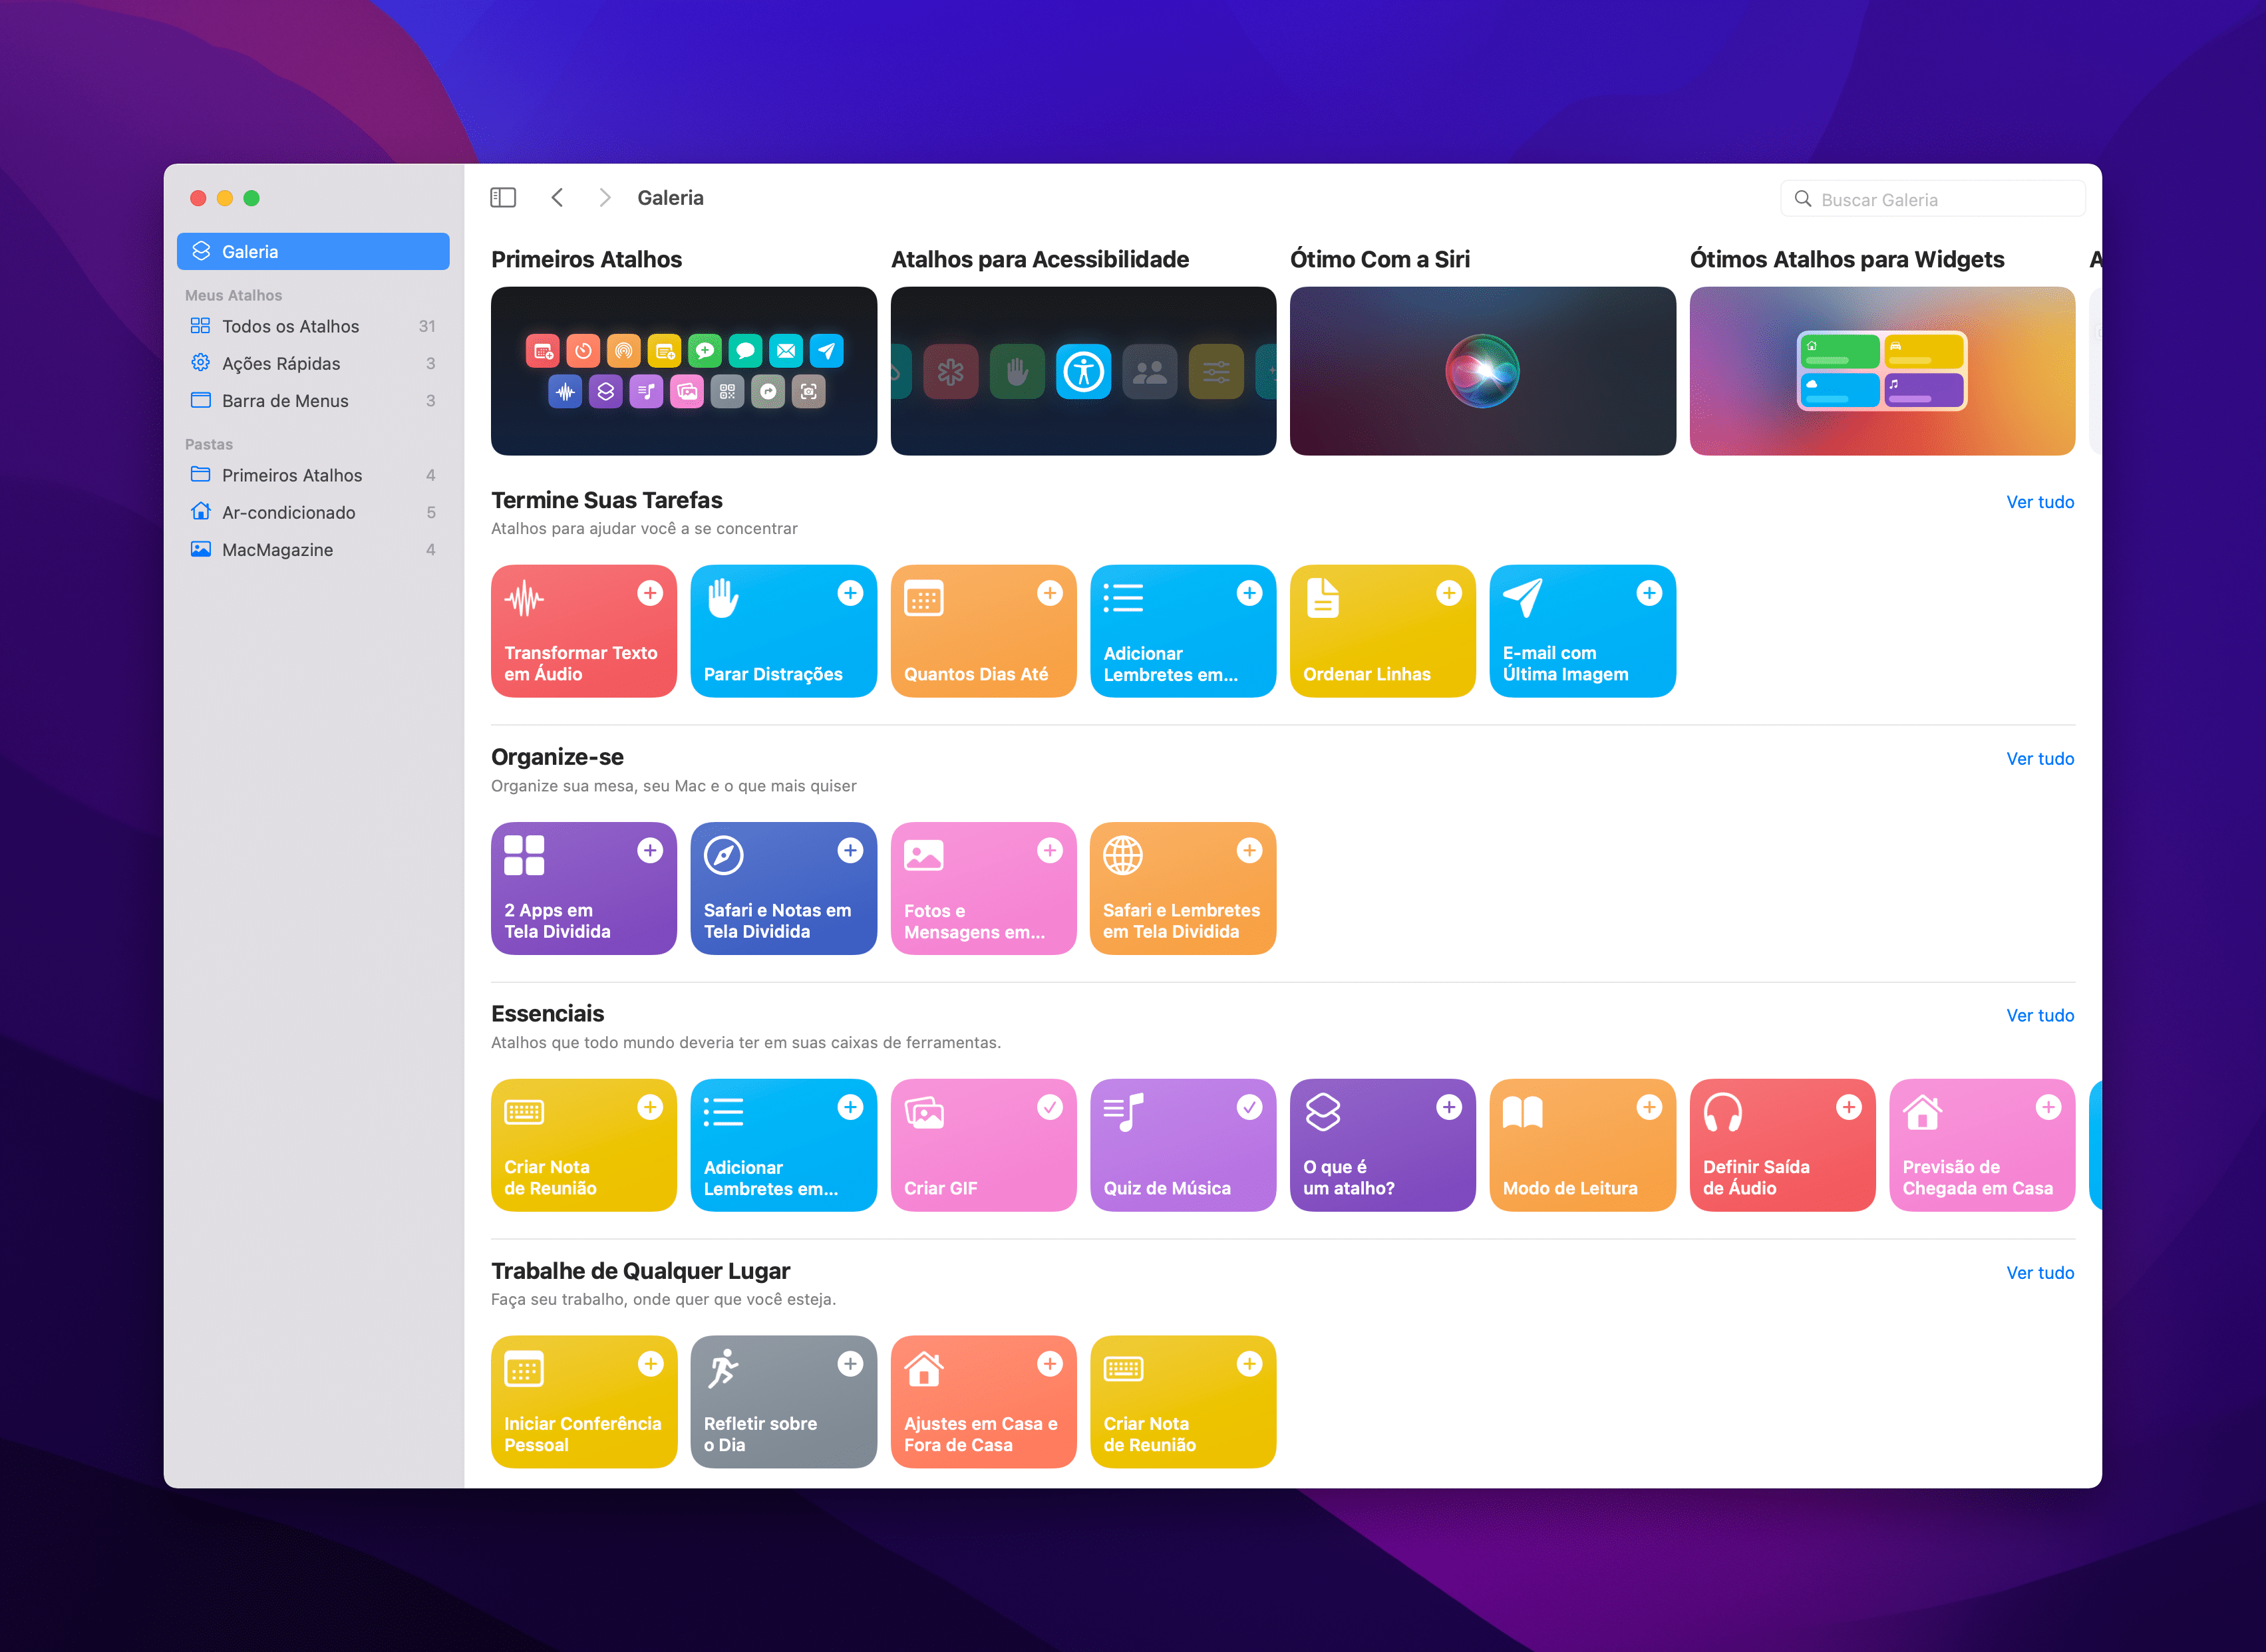Go forward with the right chevron

point(604,198)
